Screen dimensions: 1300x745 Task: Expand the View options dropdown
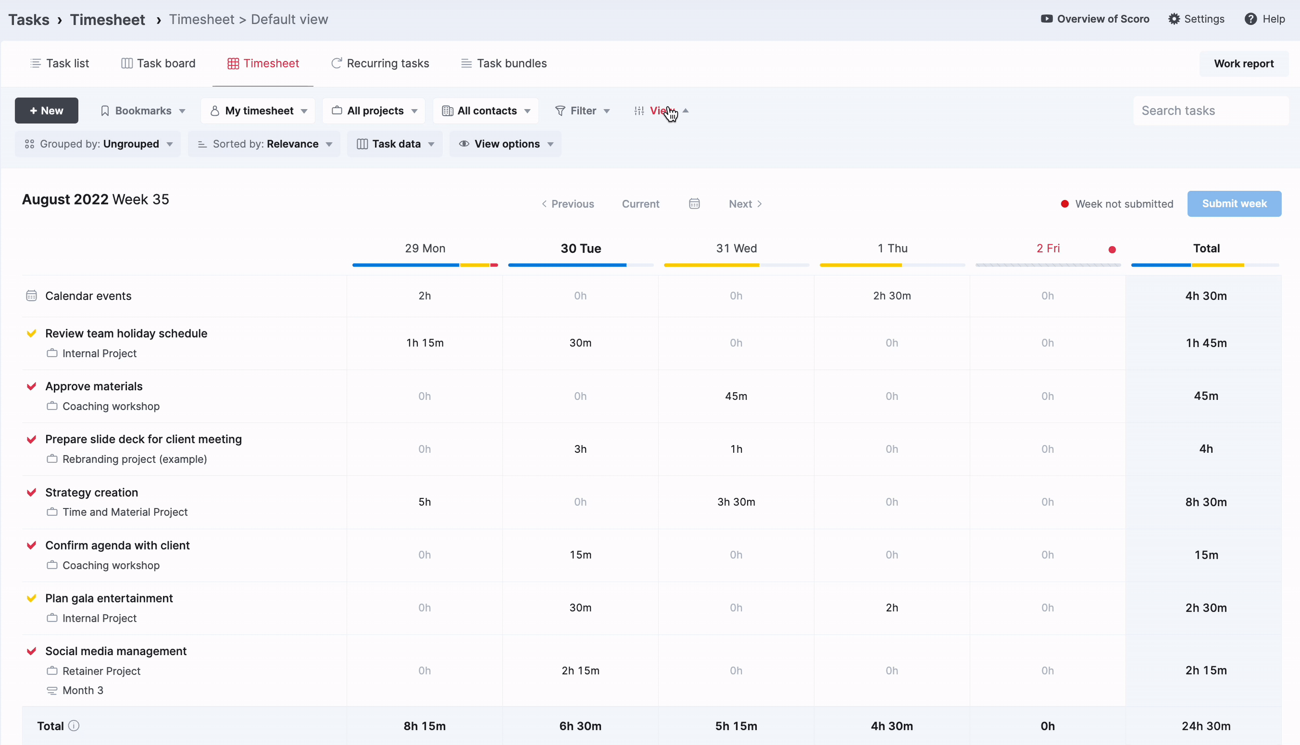pos(505,144)
